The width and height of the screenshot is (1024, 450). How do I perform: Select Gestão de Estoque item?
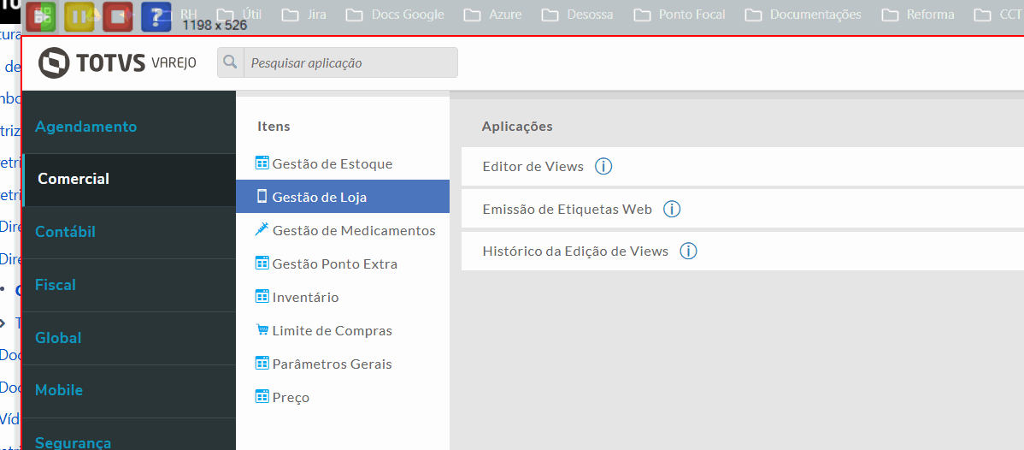tap(332, 163)
